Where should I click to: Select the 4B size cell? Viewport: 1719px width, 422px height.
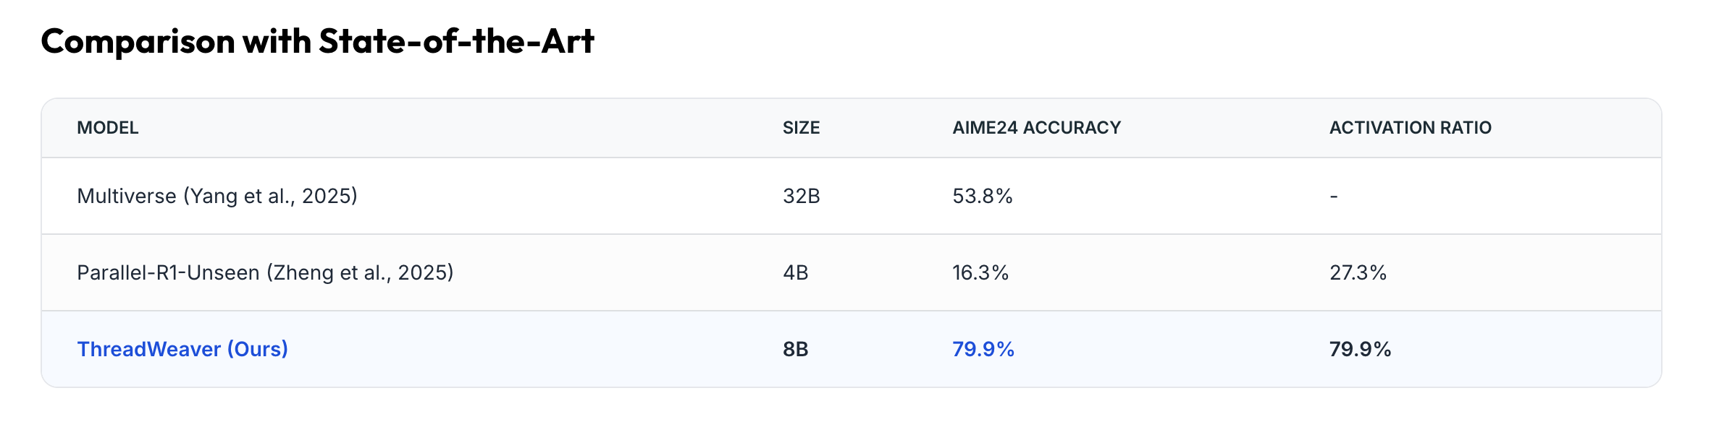click(795, 272)
